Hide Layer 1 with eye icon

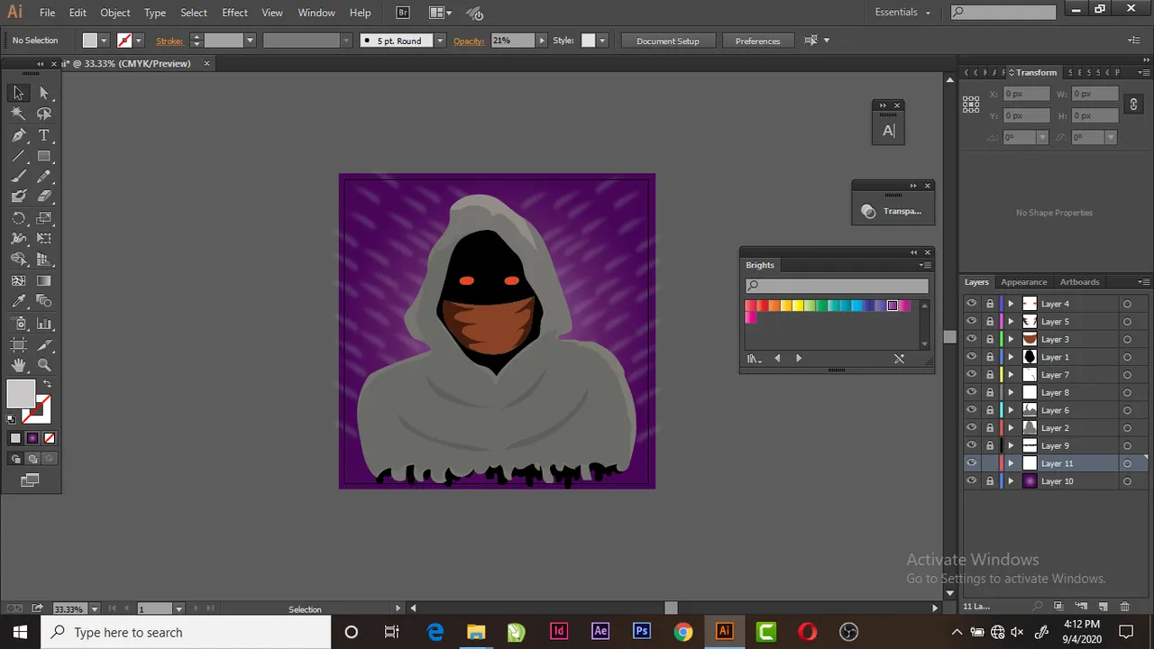click(971, 357)
